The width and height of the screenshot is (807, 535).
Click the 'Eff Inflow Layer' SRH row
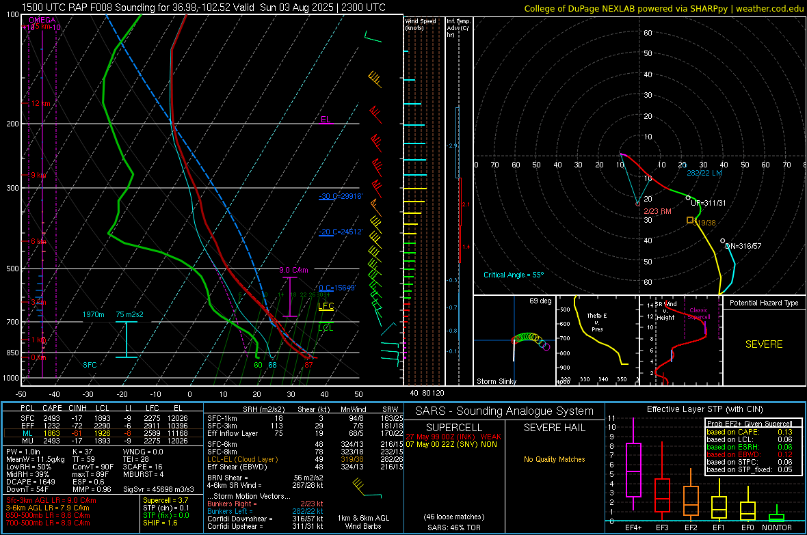pyautogui.click(x=305, y=433)
